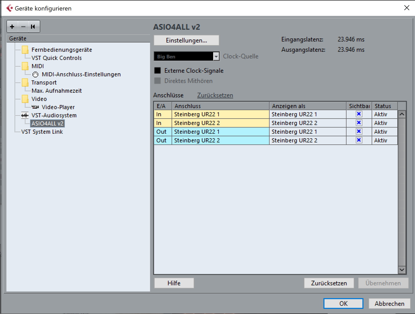Select VST Quick Controls in tree
This screenshot has width=415, height=314.
pos(56,58)
